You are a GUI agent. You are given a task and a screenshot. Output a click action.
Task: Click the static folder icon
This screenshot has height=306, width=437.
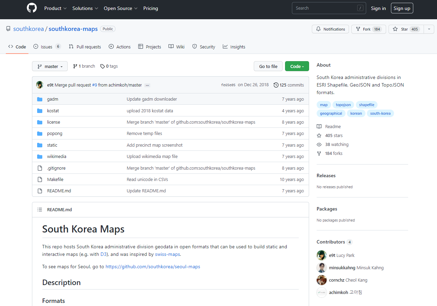click(x=40, y=145)
